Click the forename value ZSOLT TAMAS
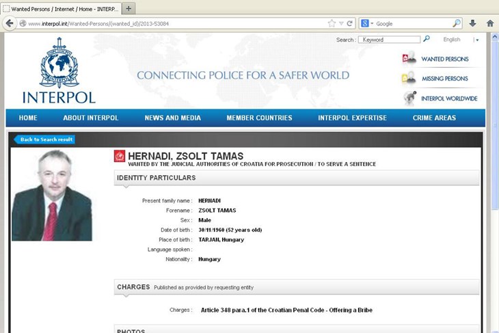Screen dimensions: 499x333 (217, 211)
